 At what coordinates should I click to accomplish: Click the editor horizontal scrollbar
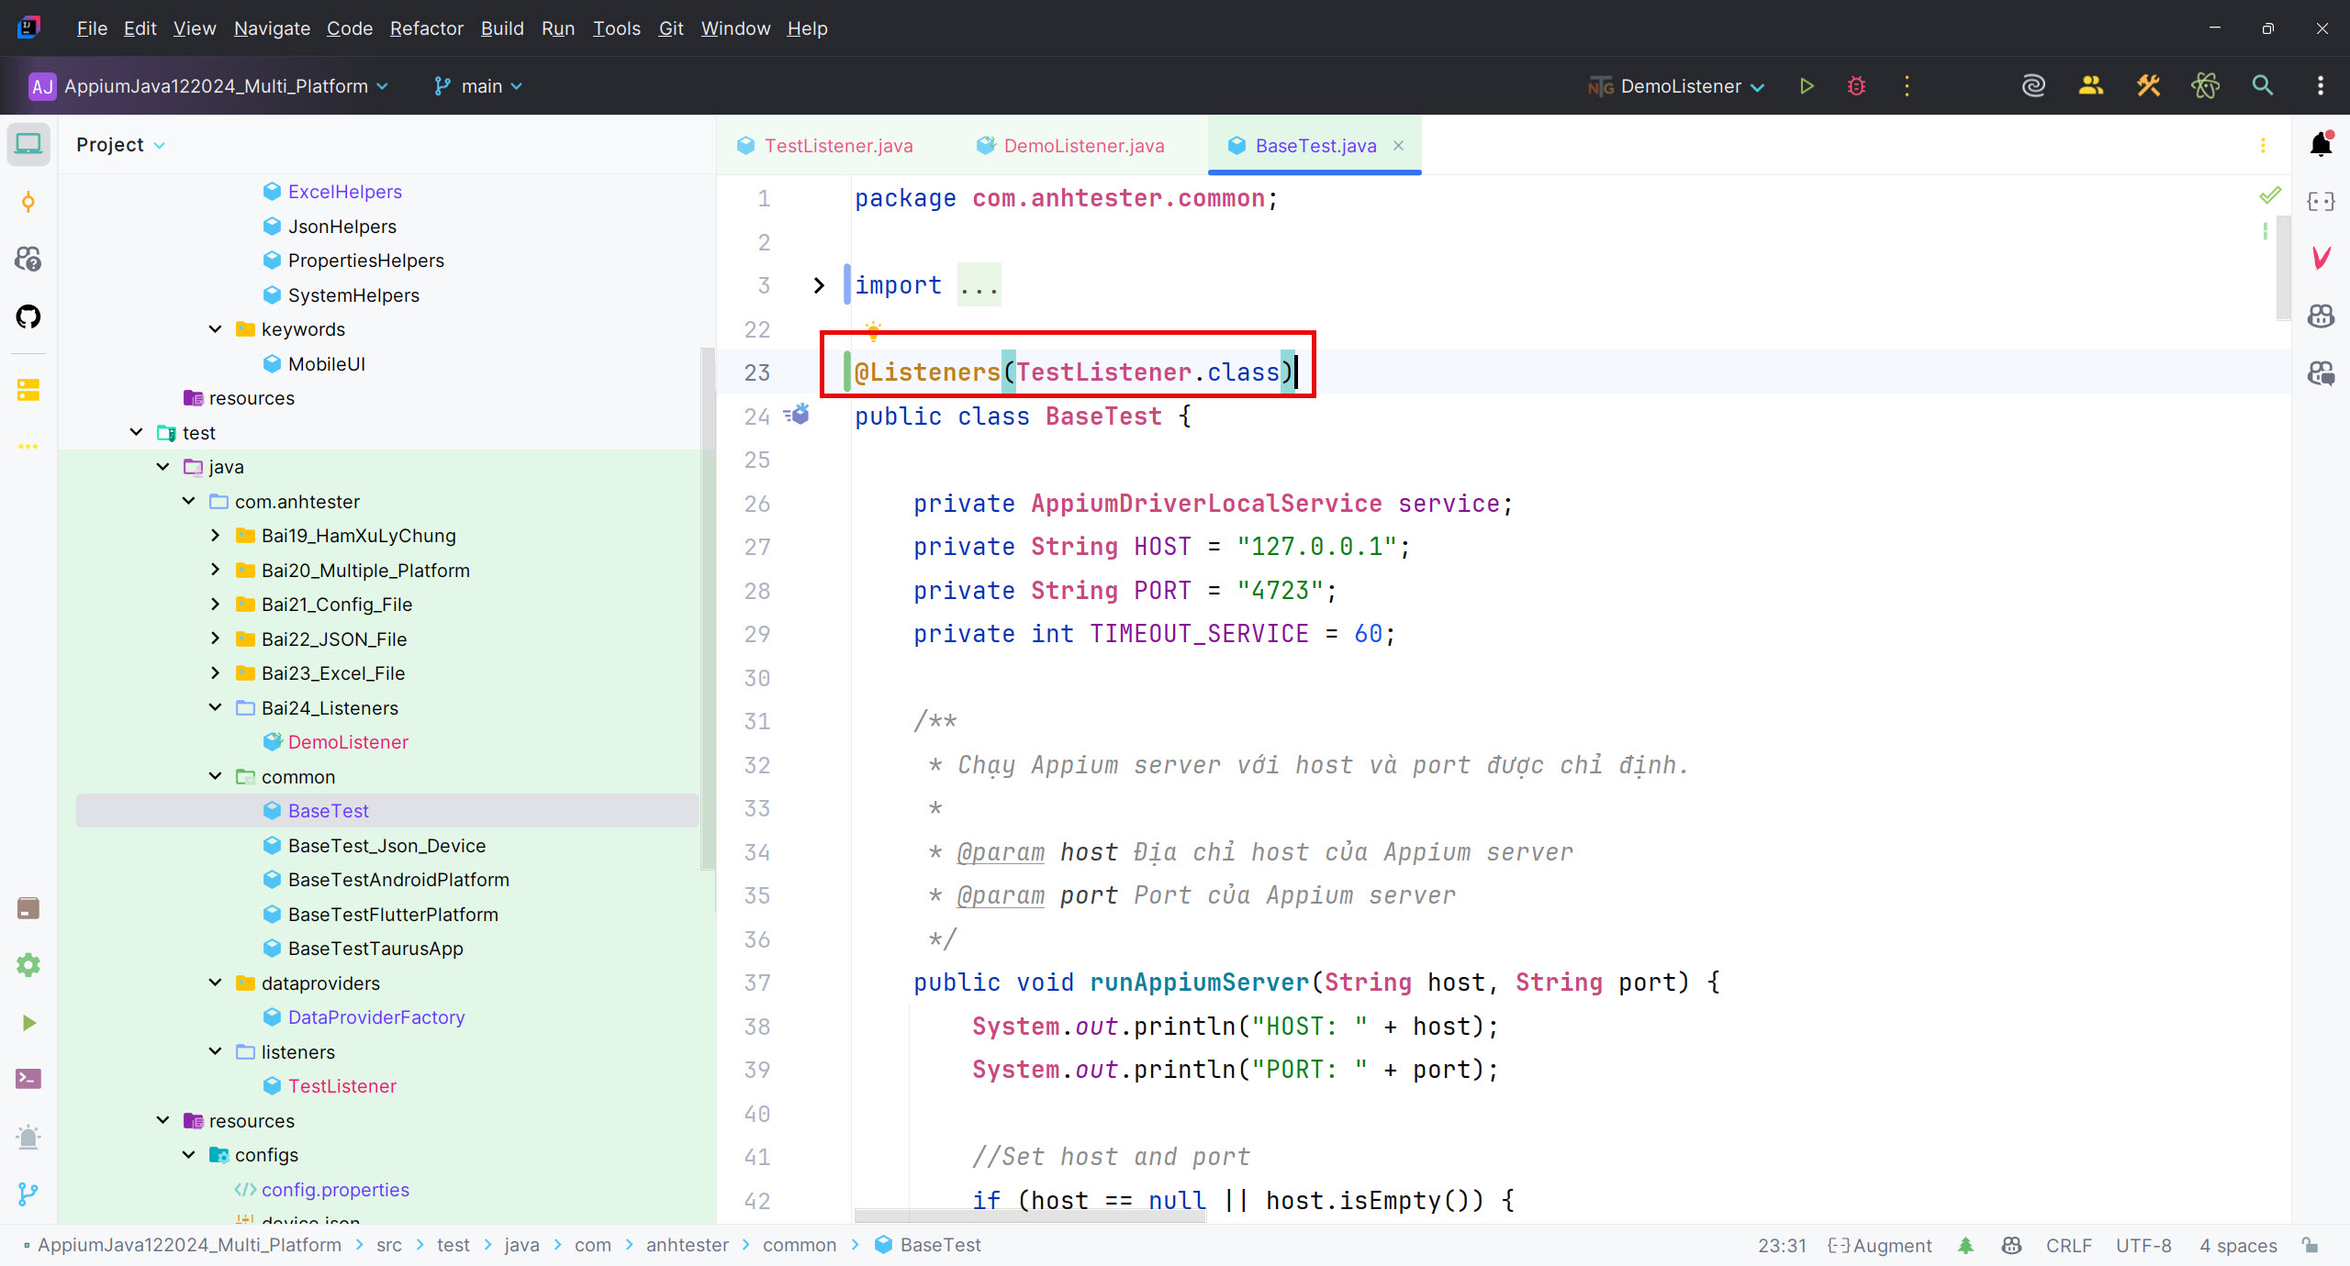pyautogui.click(x=1030, y=1216)
